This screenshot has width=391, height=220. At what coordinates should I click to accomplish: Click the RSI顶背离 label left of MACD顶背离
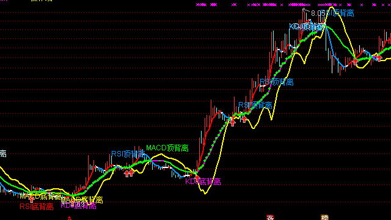[128, 154]
